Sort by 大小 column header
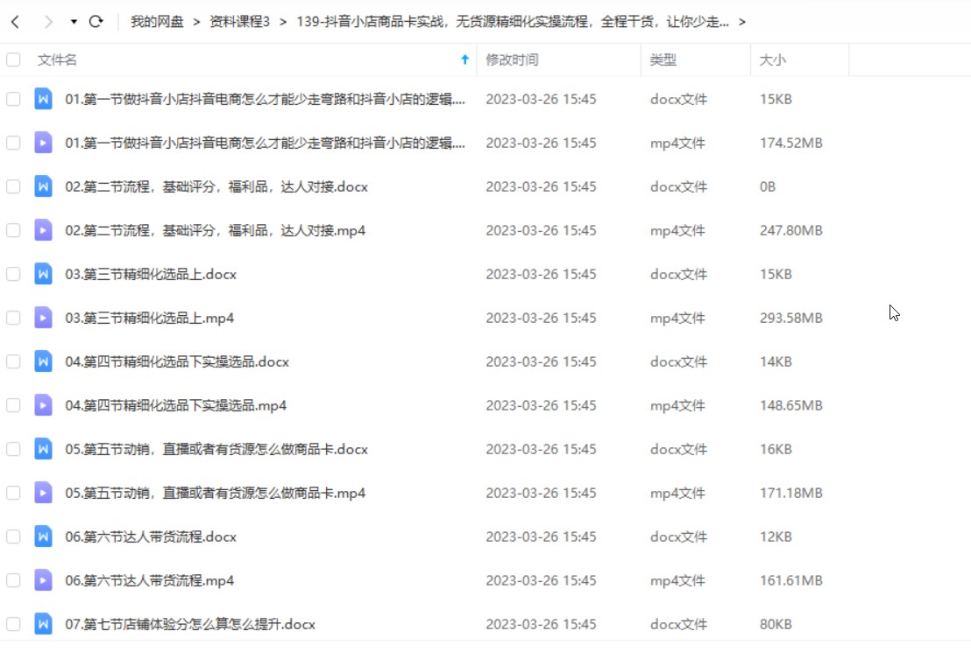The width and height of the screenshot is (971, 666). [x=772, y=60]
